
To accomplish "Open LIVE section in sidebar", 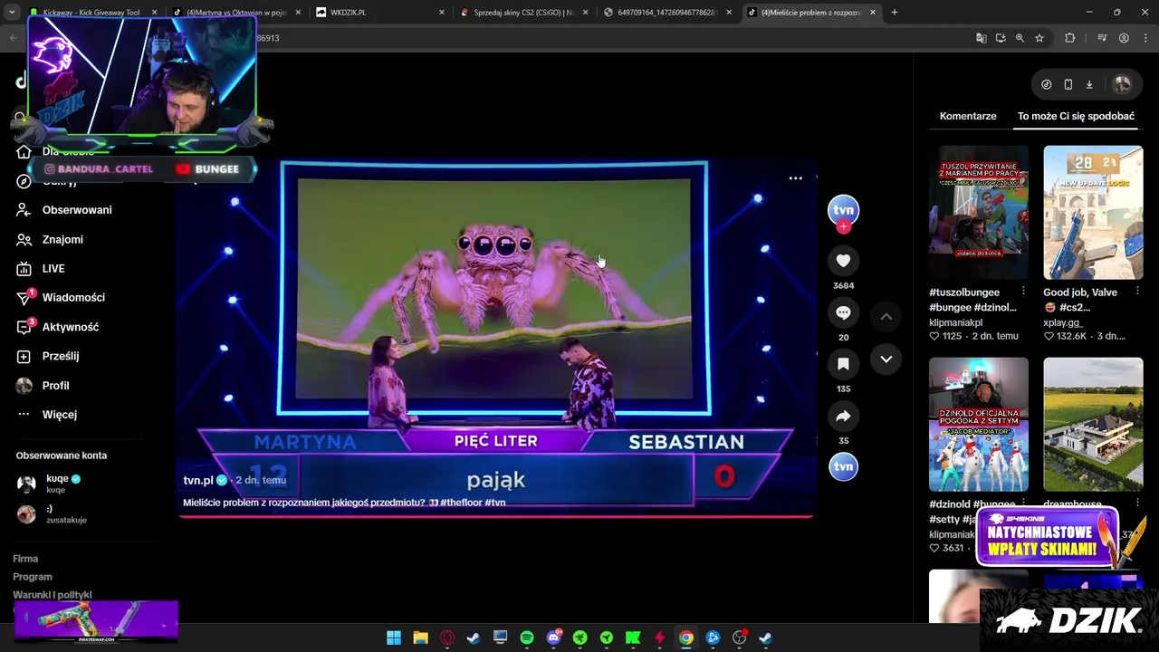I will coord(53,268).
